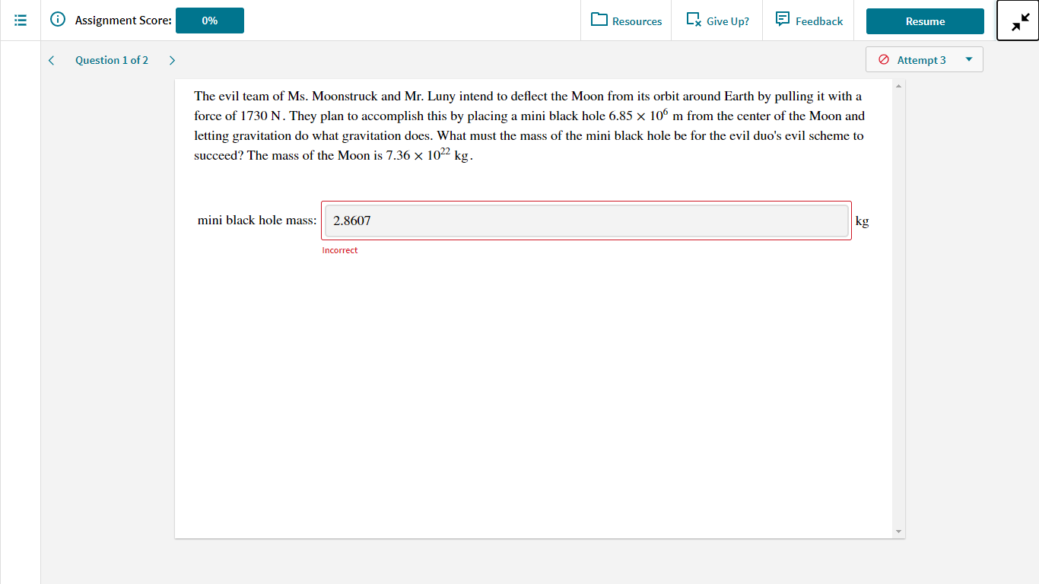Open the question list sidebar menu

click(x=20, y=21)
